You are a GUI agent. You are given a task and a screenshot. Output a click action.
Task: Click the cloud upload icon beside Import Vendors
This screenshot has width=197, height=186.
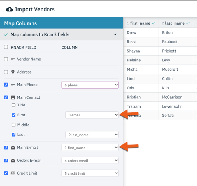click(x=9, y=9)
